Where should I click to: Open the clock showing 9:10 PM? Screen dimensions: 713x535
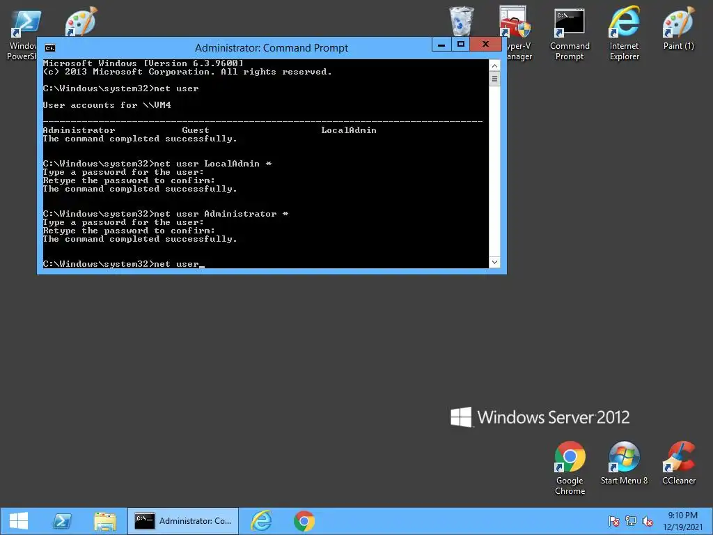[682, 521]
